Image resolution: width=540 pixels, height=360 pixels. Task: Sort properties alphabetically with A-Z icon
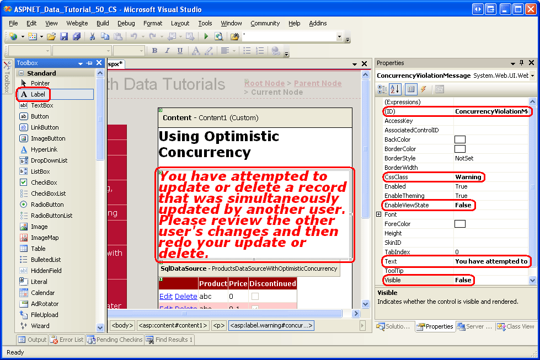395,89
